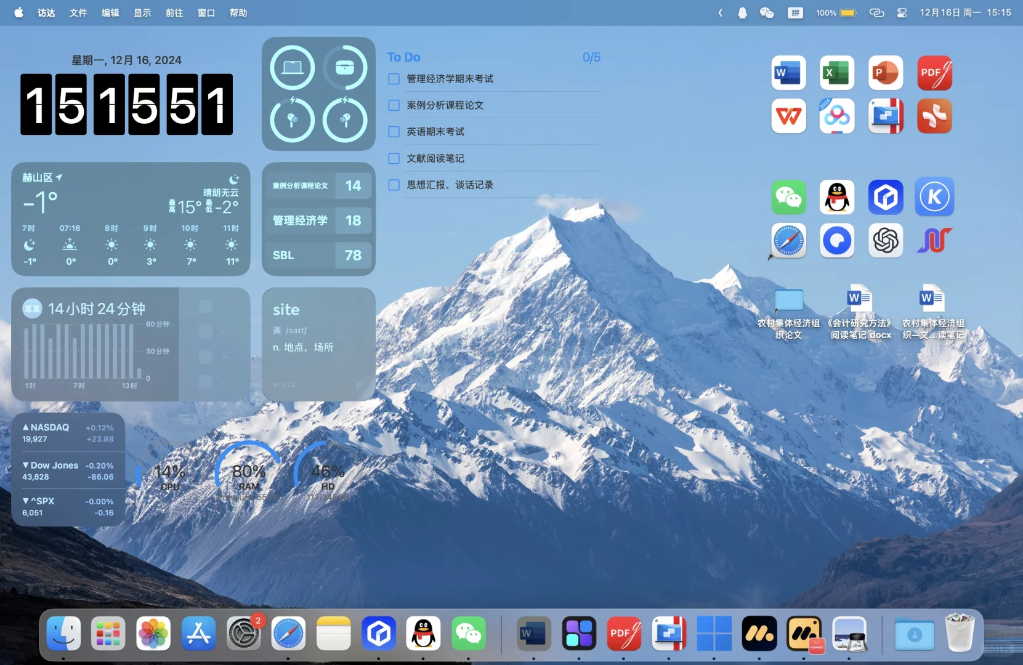The width and height of the screenshot is (1023, 665).
Task: Open Preview app in Dock
Action: pos(849,634)
